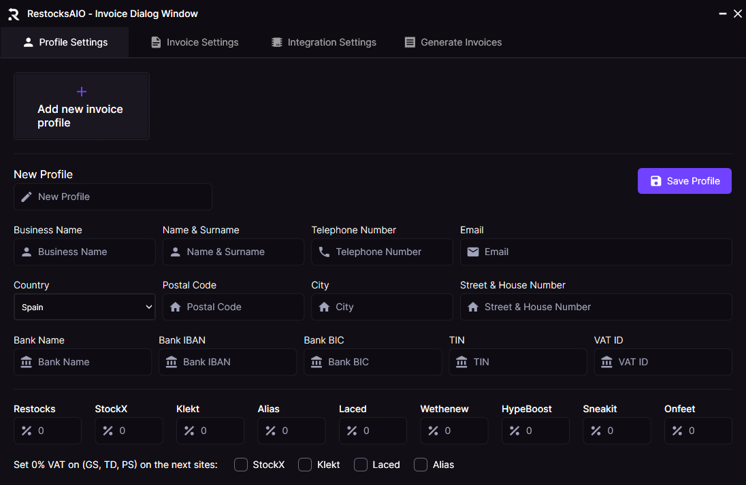The height and width of the screenshot is (485, 746).
Task: Open the Generate Invoices tab
Action: (x=453, y=42)
